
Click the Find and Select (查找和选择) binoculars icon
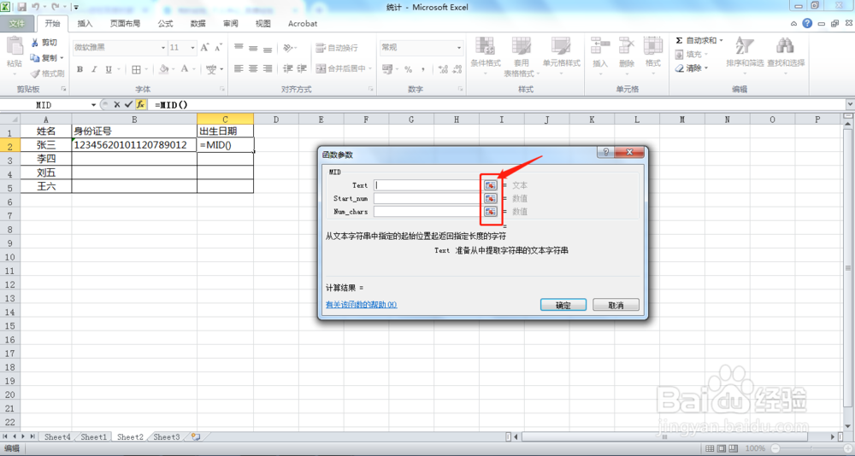785,46
